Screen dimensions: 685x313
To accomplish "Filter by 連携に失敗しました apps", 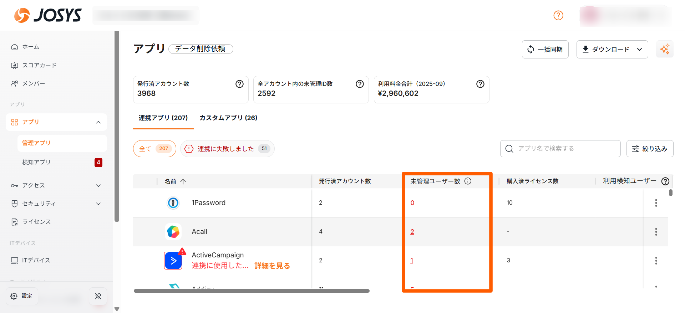I will tap(227, 149).
